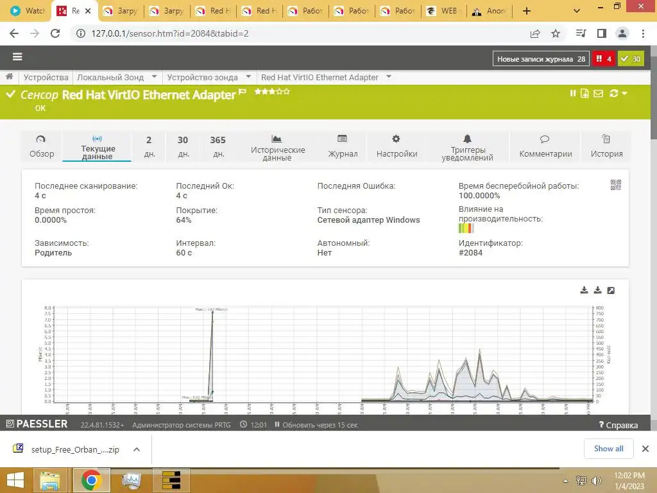Open the sensor report document icon
657x493 pixels.
584,93
